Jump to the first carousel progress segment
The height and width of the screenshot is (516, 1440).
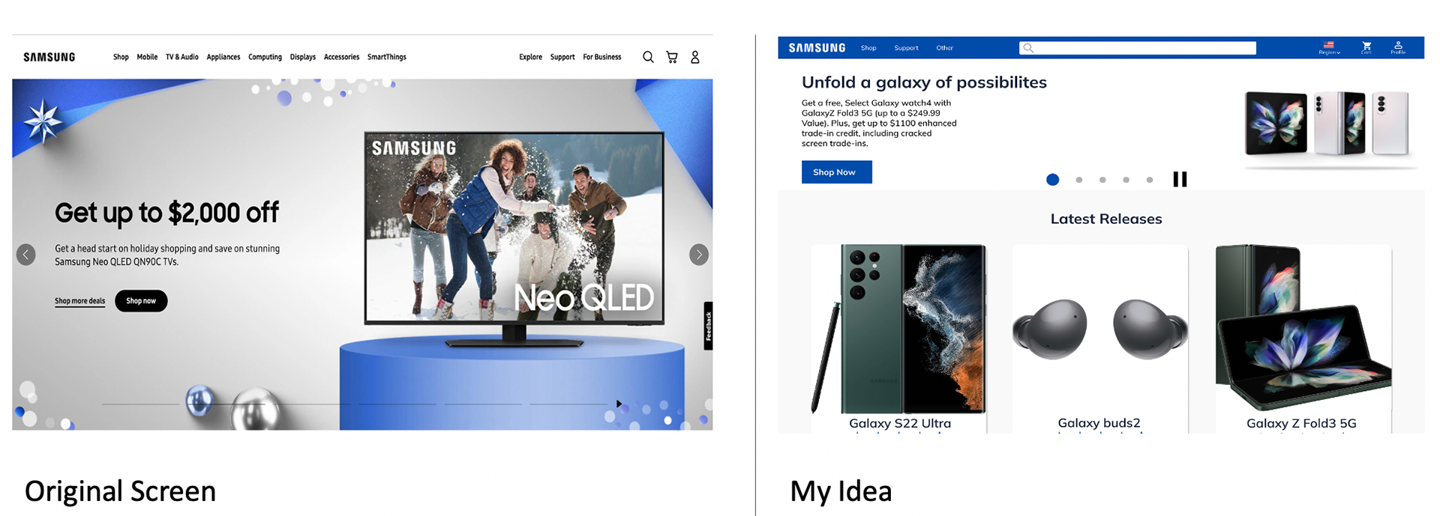pos(140,404)
